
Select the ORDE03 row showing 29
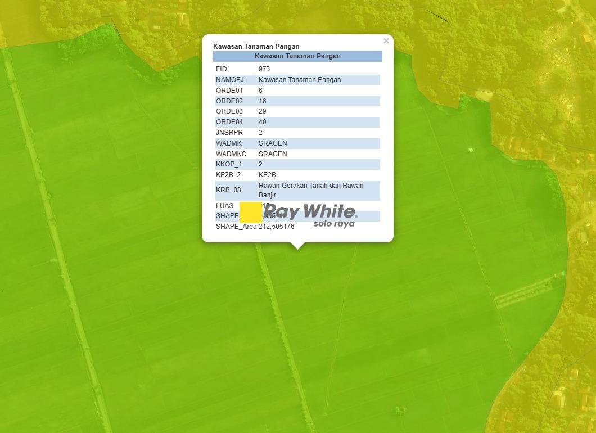pos(297,111)
